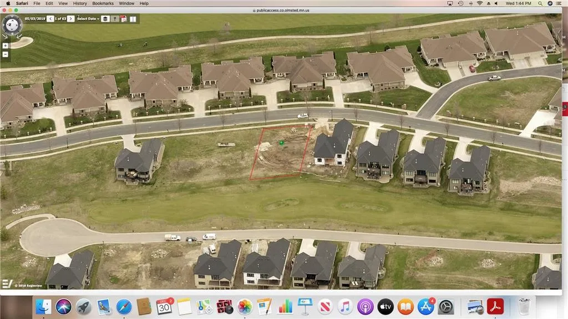Open the History menu
This screenshot has height=319, width=568.
[80, 3]
